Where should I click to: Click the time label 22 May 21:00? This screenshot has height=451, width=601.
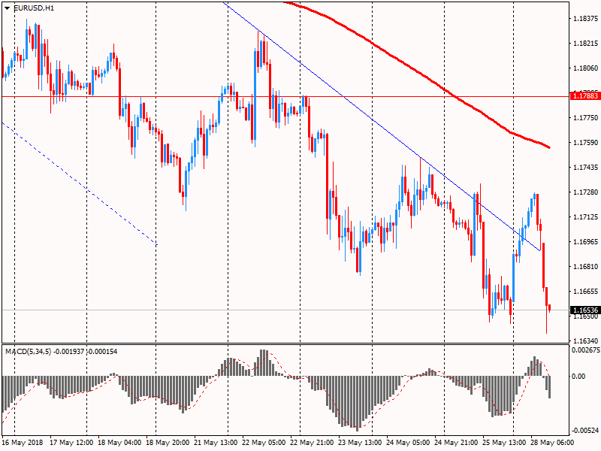click(x=312, y=443)
